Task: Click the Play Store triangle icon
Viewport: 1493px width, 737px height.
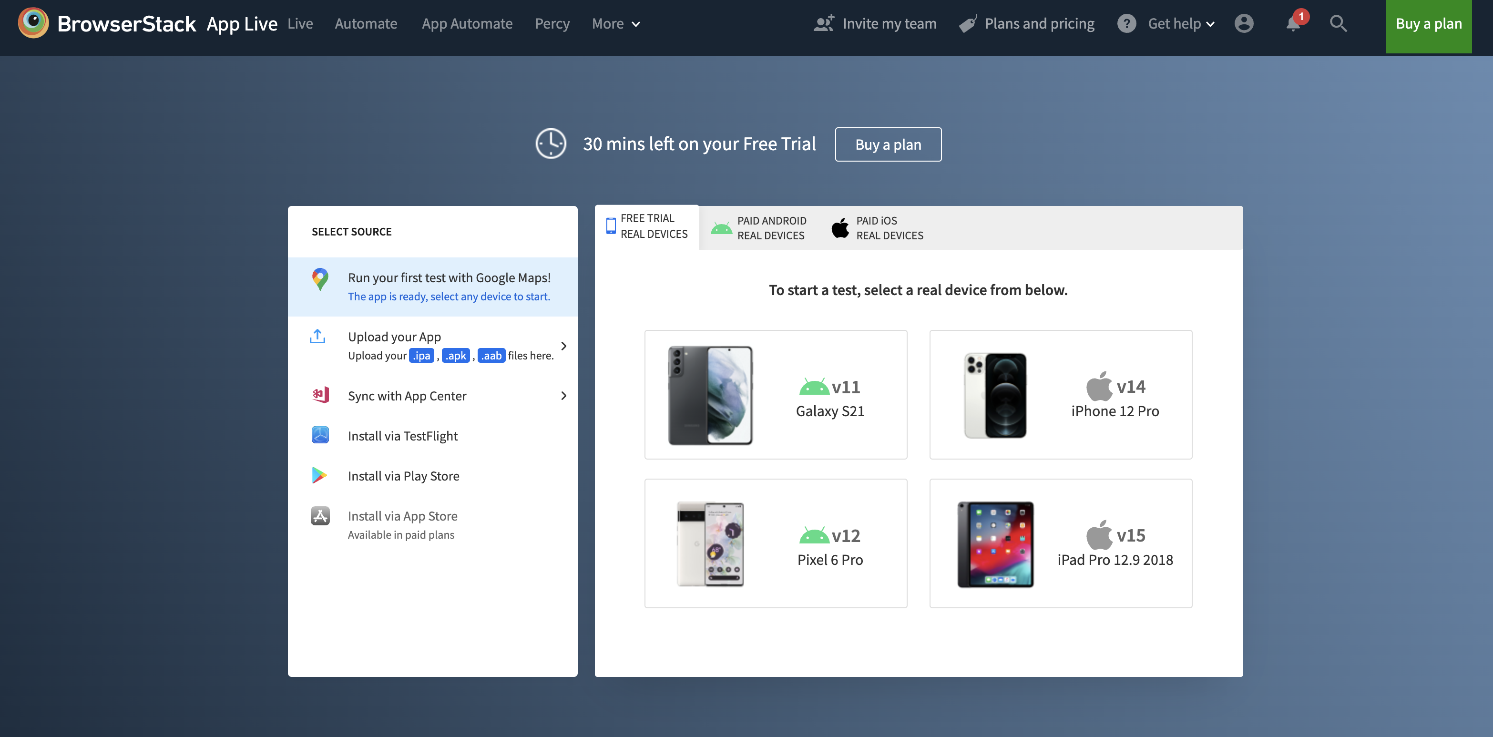Action: [x=319, y=476]
